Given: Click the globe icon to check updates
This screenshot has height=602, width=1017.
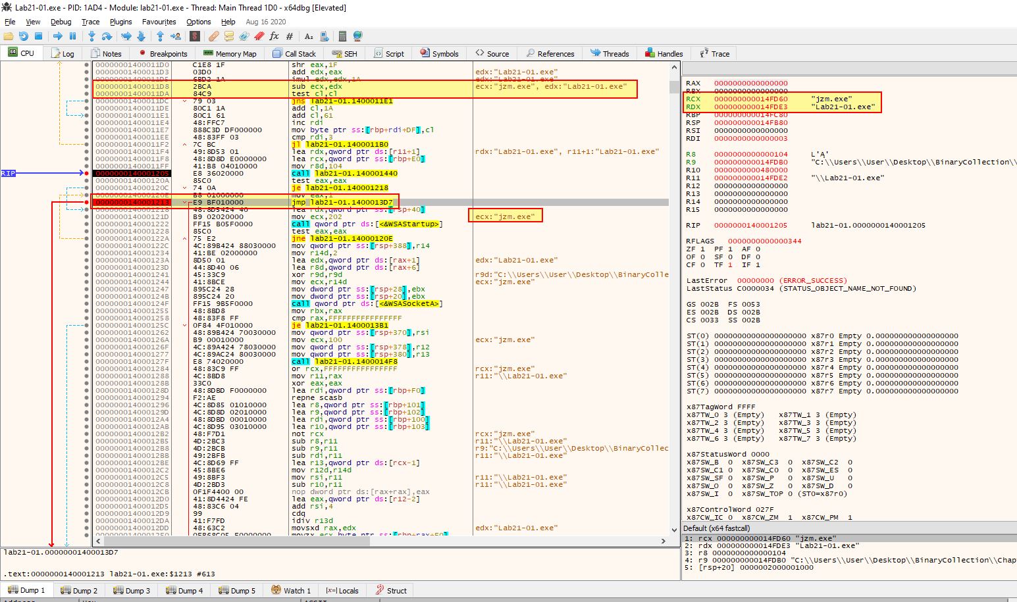Looking at the screenshot, I should point(357,36).
